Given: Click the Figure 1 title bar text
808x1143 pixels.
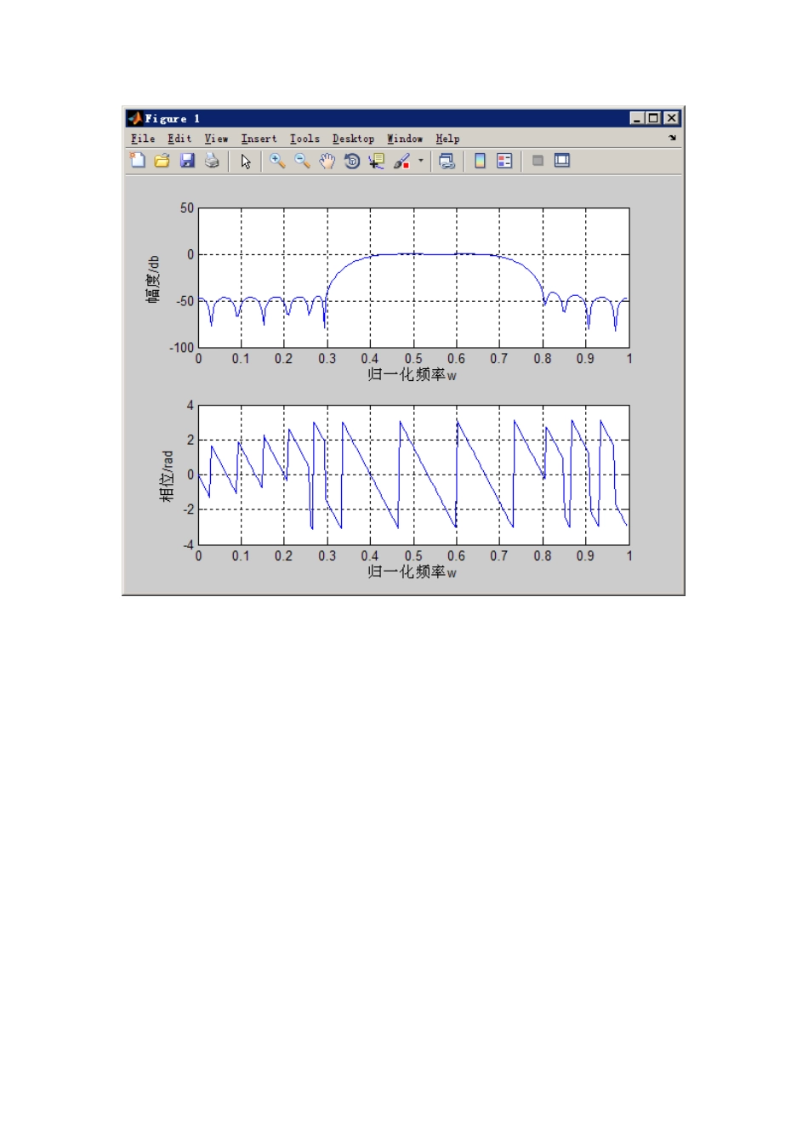Looking at the screenshot, I should (172, 118).
